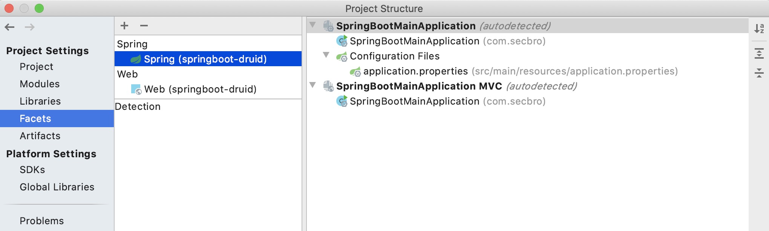Open the Problems page

[x=42, y=221]
